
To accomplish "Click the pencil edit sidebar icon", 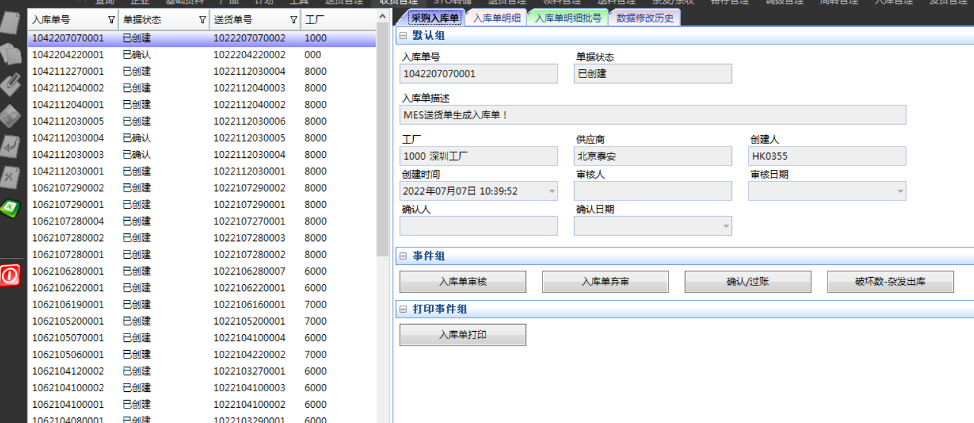I will coord(11,84).
